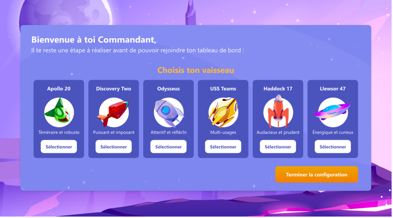Click the Choisis ton vaisseau heading
393x218 pixels.
pyautogui.click(x=196, y=70)
